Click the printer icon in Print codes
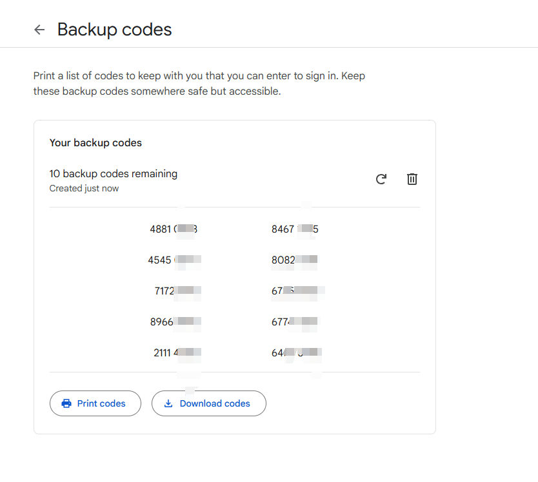The image size is (538, 482). tap(66, 403)
